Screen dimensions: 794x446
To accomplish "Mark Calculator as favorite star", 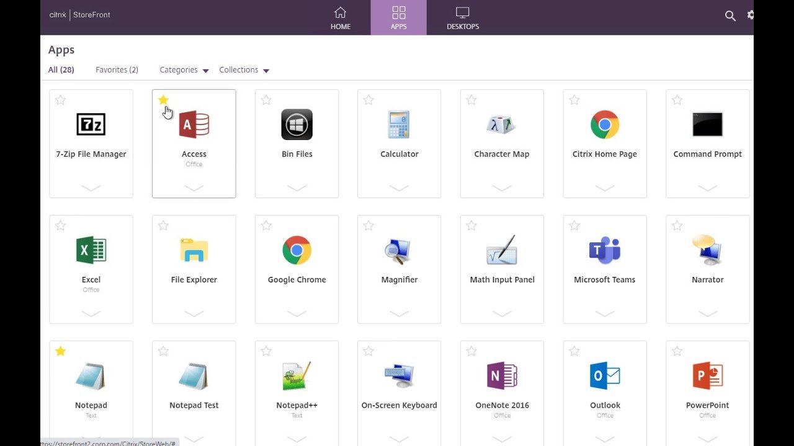I will 368,100.
